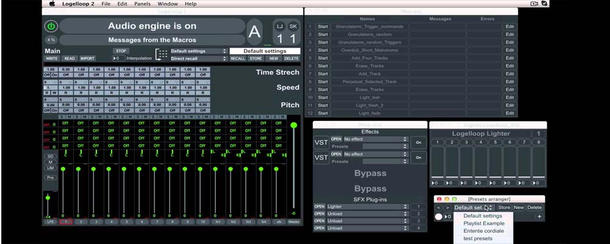610x244 pixels.
Task: Click the camera icon in the menu bar
Action: click(534, 4)
